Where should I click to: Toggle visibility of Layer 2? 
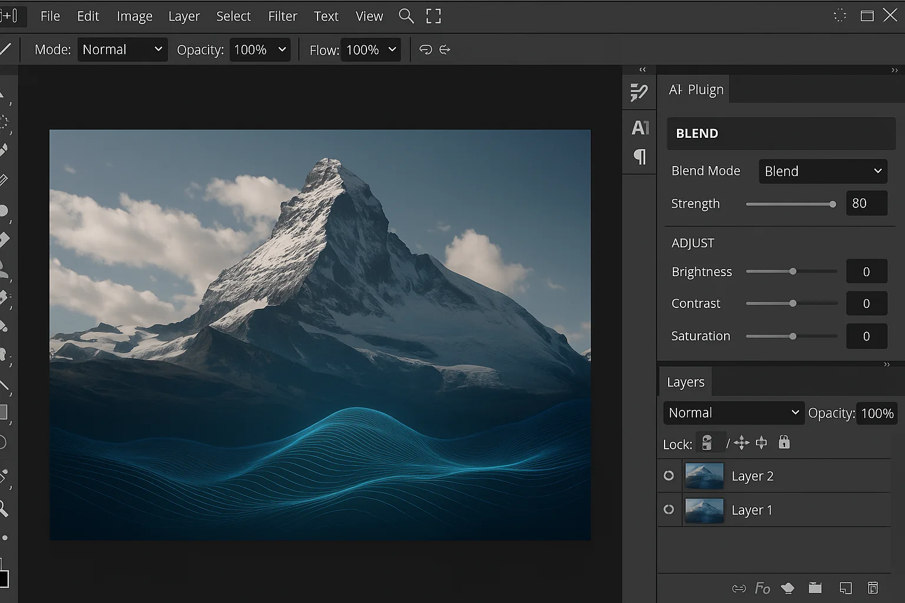point(669,475)
